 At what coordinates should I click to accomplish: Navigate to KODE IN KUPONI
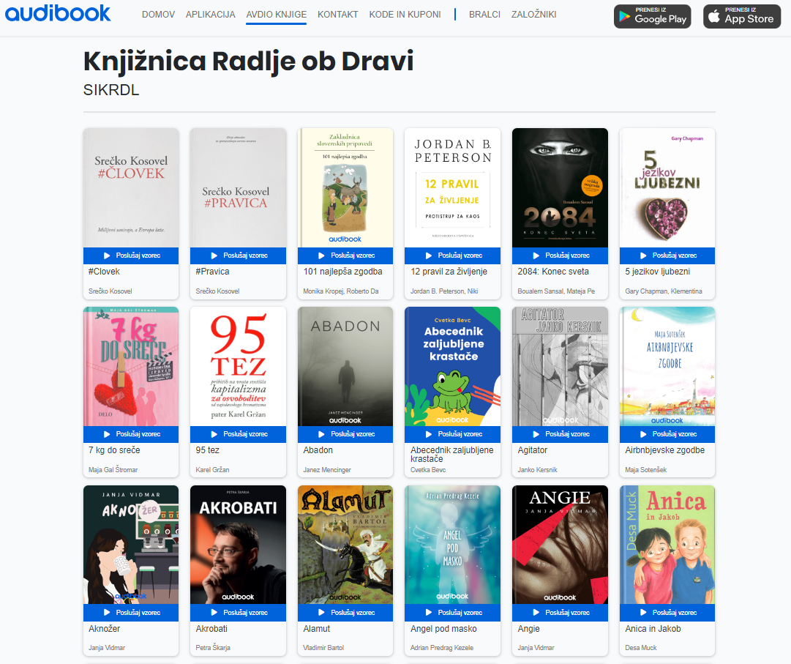tap(405, 15)
